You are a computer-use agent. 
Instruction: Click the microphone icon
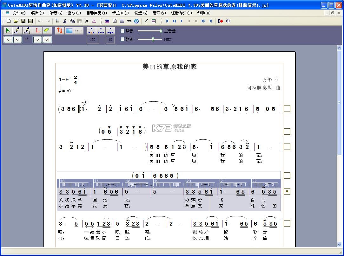(x=146, y=21)
